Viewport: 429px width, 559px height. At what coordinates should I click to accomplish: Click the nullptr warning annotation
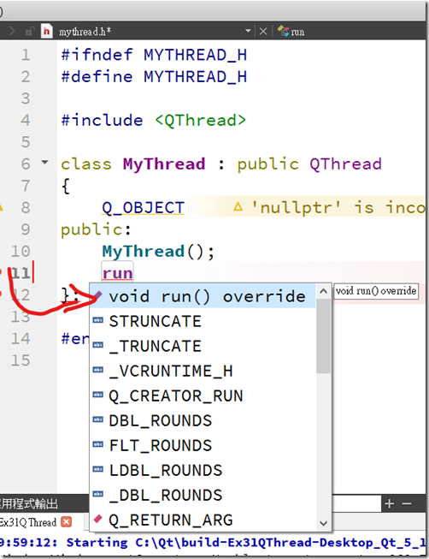point(329,207)
